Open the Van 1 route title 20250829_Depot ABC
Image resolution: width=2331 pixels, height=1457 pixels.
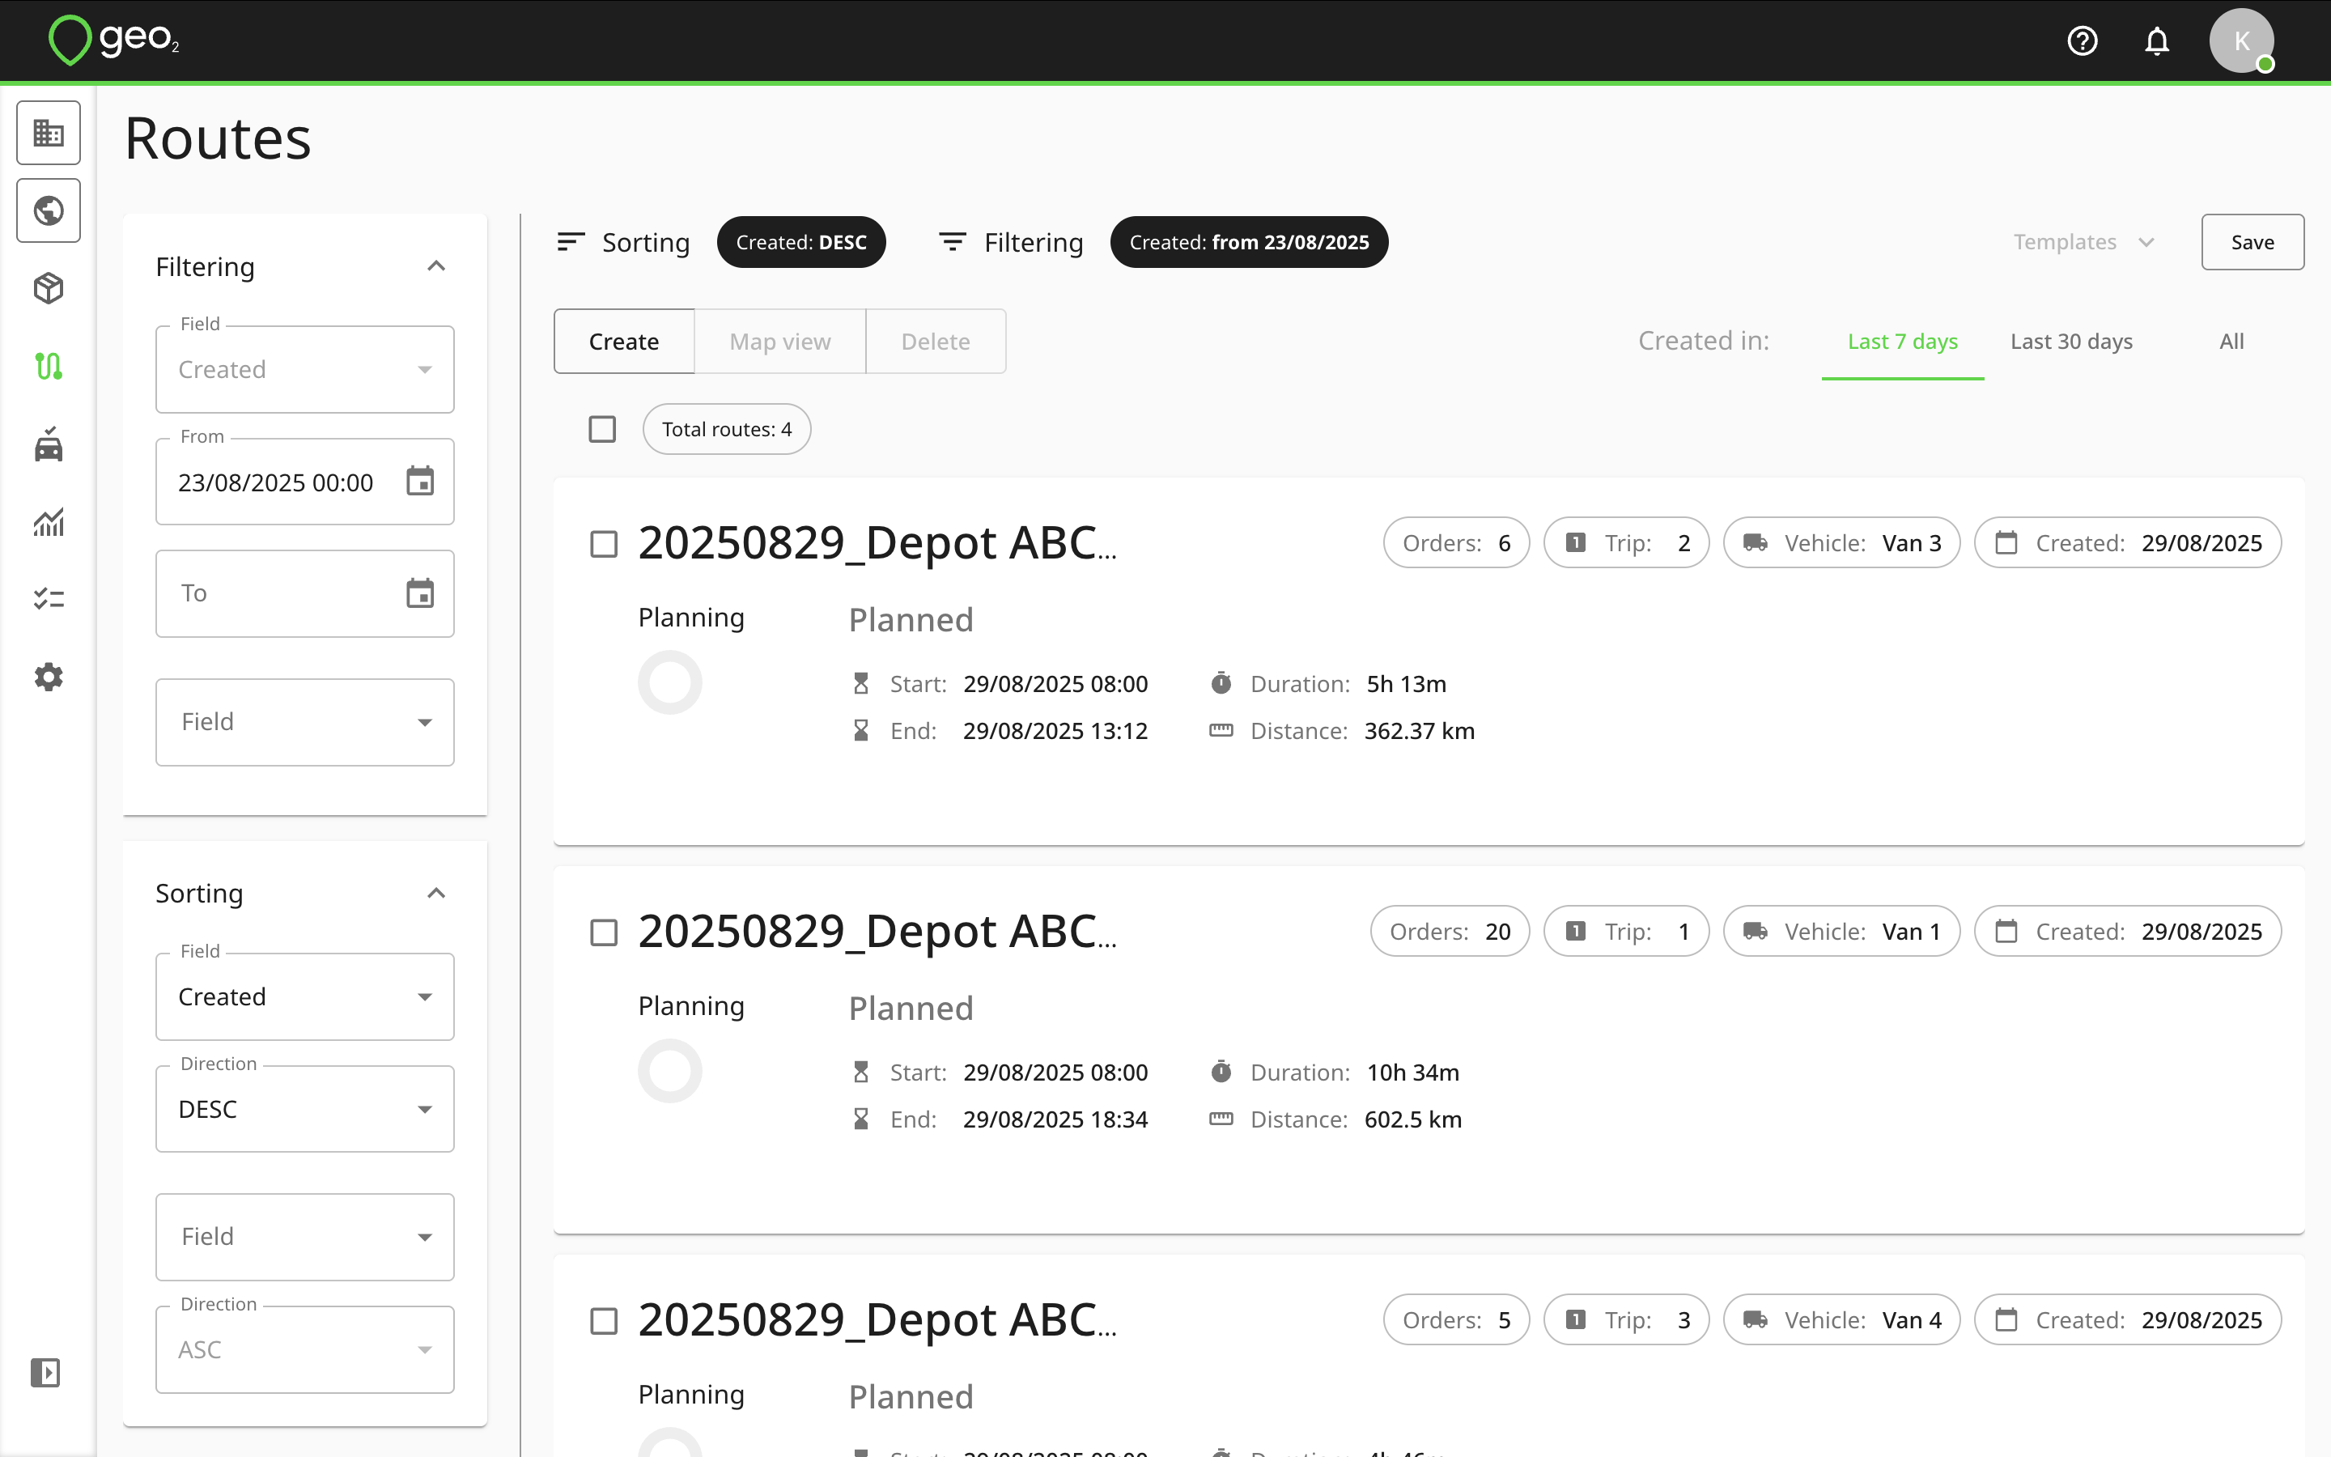[877, 931]
